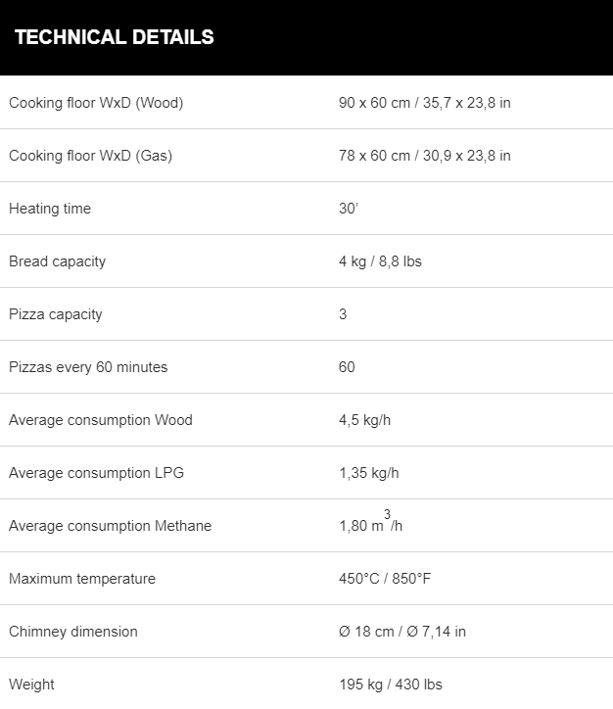Click the TECHNICAL DETAILS heading
613x709 pixels.
(115, 37)
